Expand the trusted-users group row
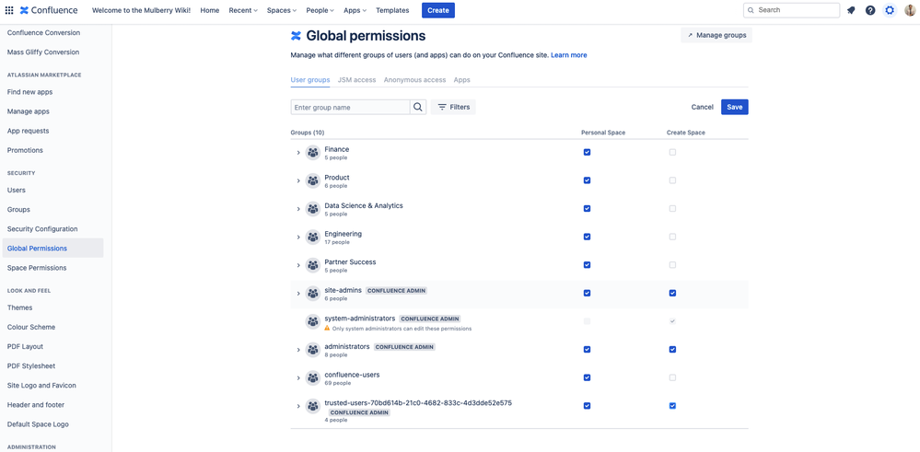Viewport: 920px width, 452px height. 298,406
